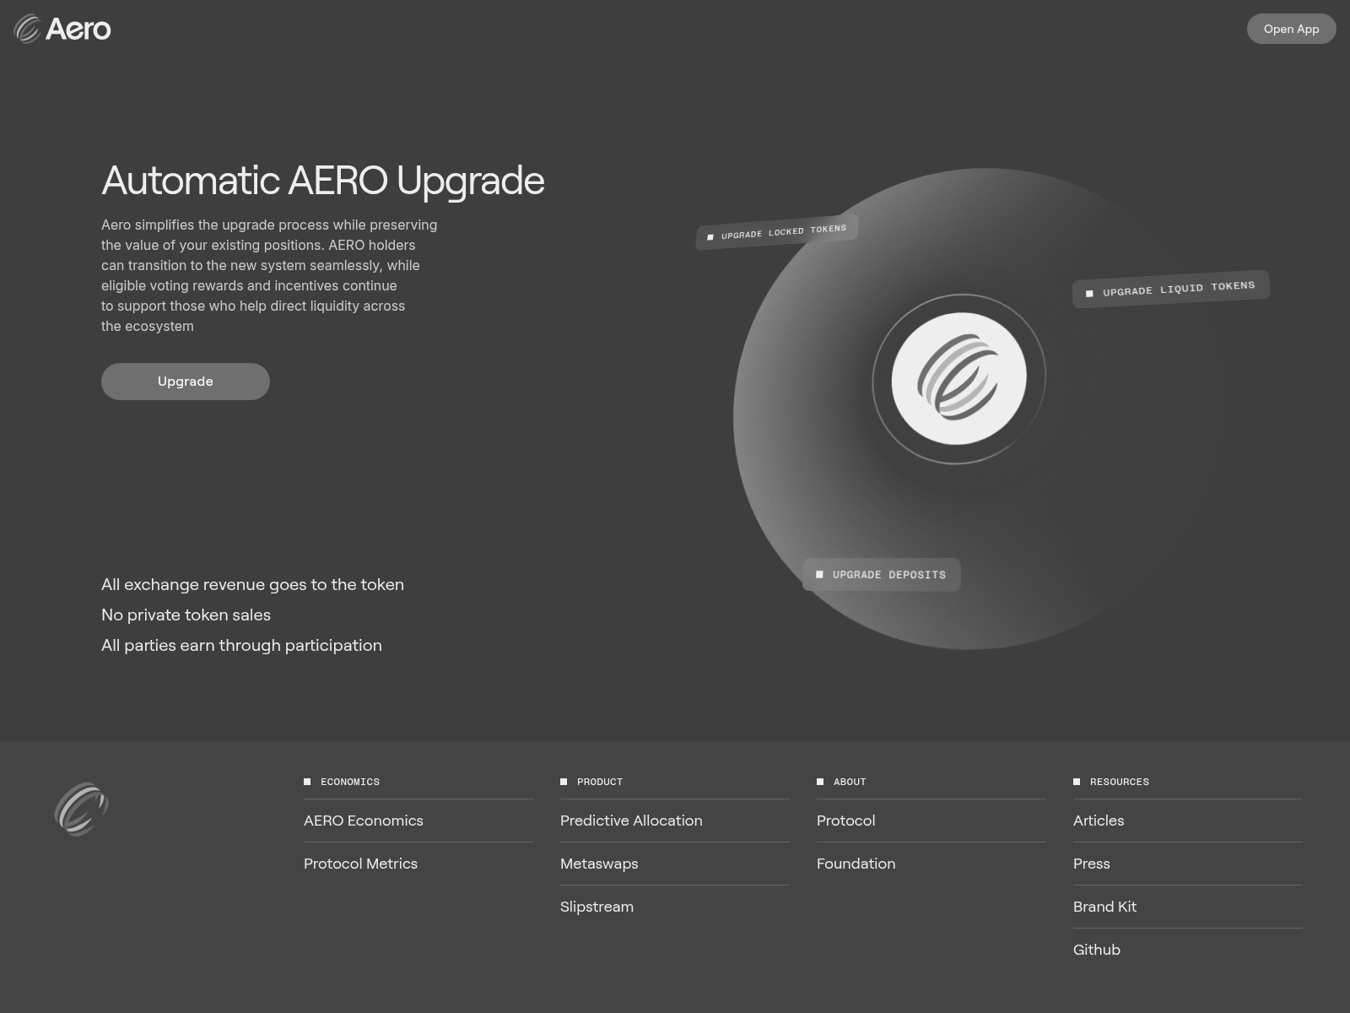Click the Upgrade button
This screenshot has height=1013, width=1350.
[x=186, y=382]
